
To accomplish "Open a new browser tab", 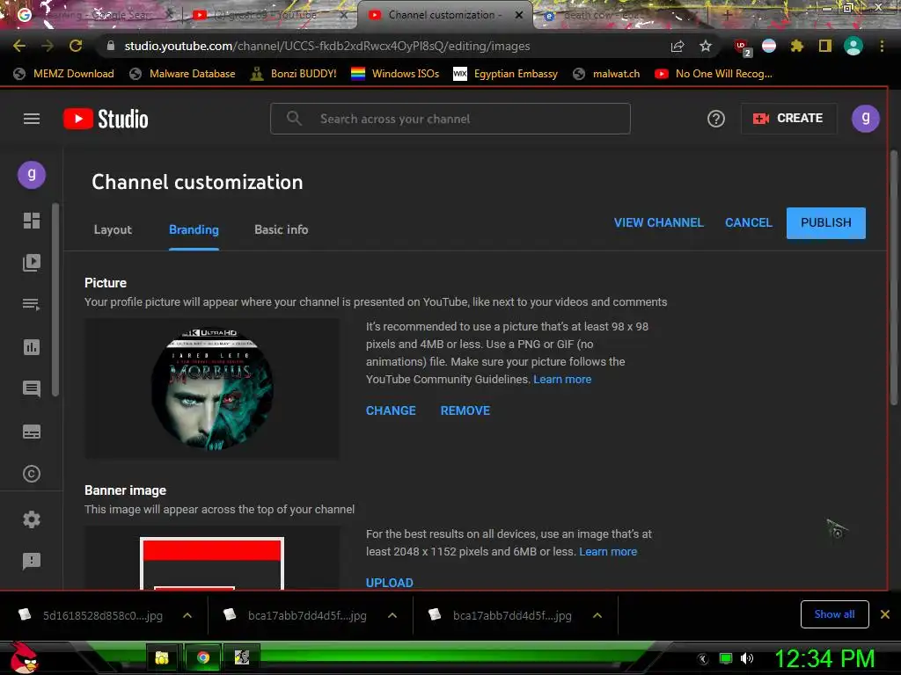I will 727,15.
